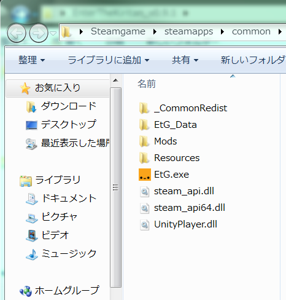Click the ドキュメント library icon
Image resolution: width=286 pixels, height=300 pixels.
point(32,199)
